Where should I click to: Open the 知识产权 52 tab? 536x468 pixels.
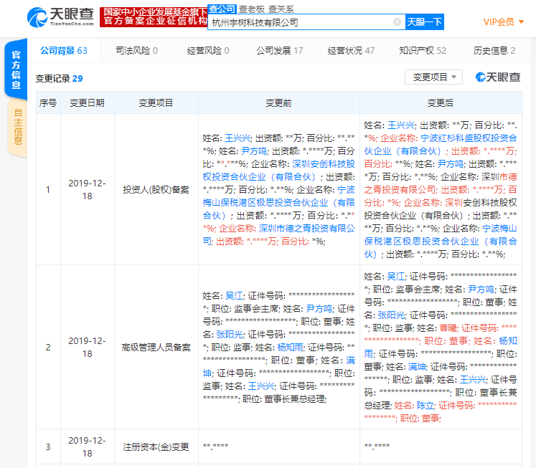[423, 51]
